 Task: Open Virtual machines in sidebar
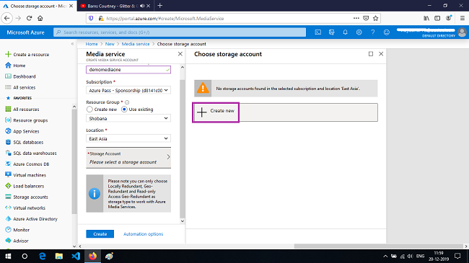coord(30,175)
